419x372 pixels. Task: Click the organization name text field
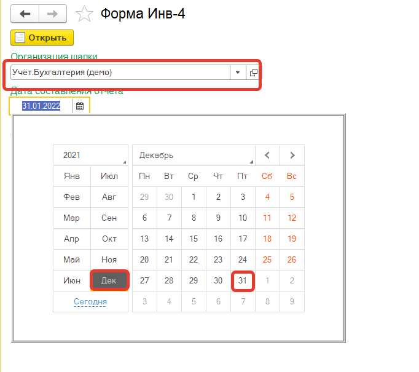(120, 73)
